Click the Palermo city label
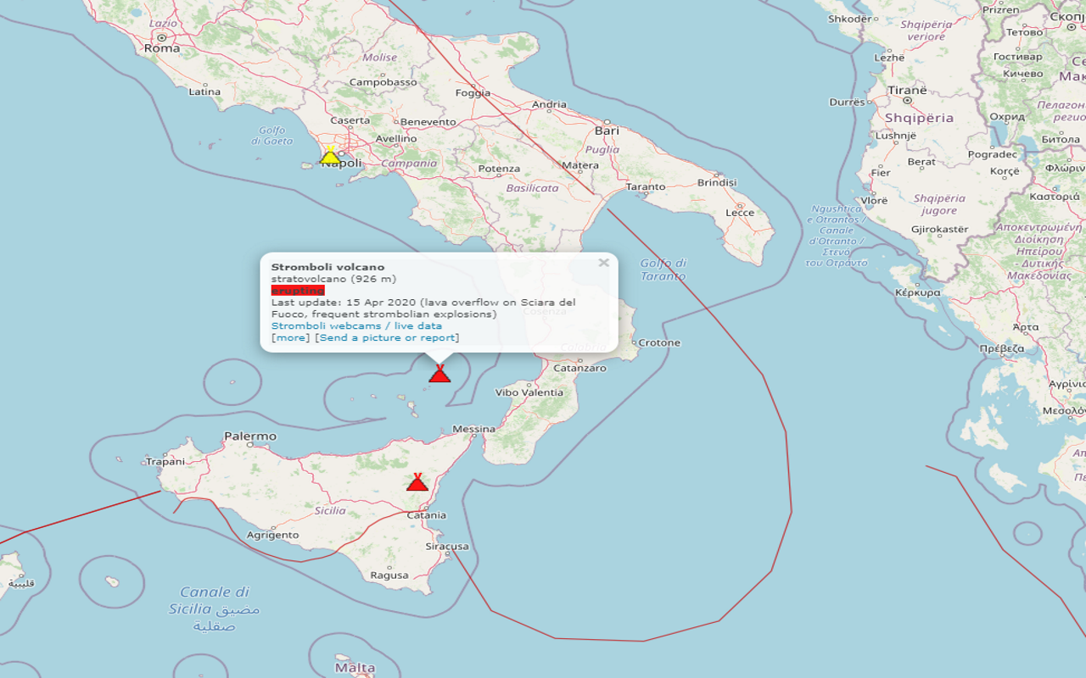This screenshot has height=678, width=1086. coord(250,436)
